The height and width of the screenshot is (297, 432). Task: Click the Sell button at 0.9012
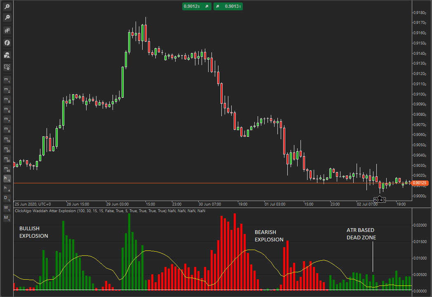pos(197,6)
